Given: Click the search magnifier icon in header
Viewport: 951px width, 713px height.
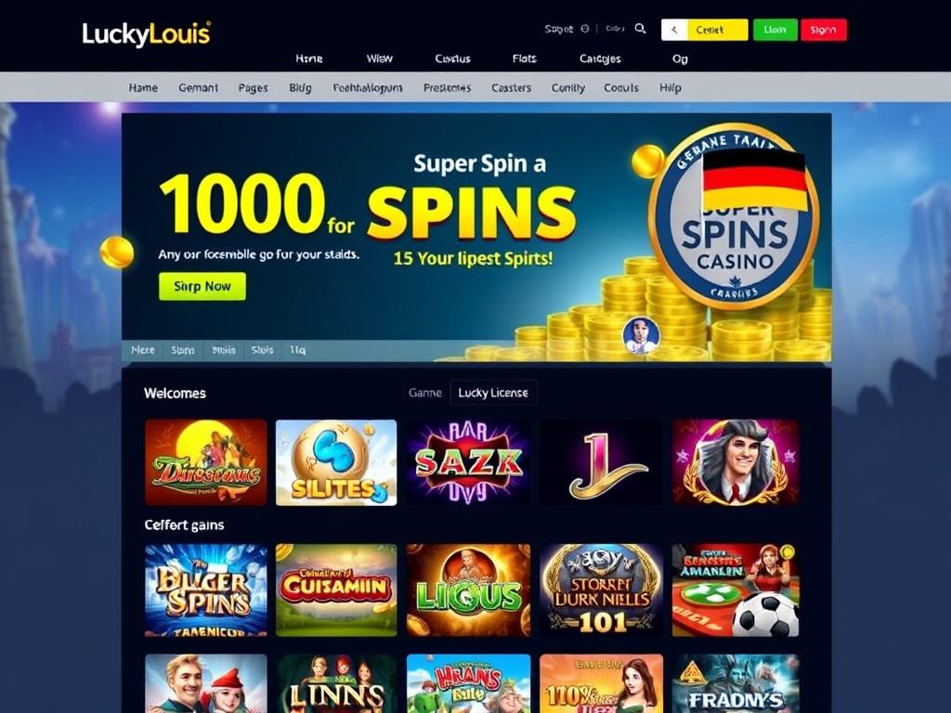Looking at the screenshot, I should pyautogui.click(x=640, y=29).
